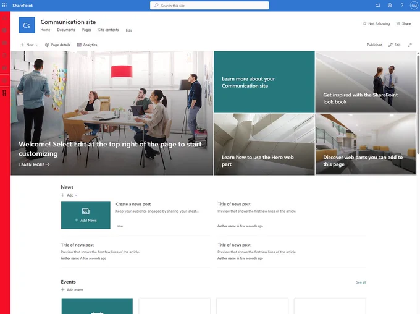
Task: Click the teal event card in Events
Action: (x=97, y=306)
